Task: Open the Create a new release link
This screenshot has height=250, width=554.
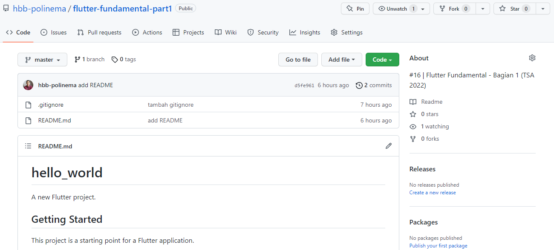Action: tap(432, 192)
